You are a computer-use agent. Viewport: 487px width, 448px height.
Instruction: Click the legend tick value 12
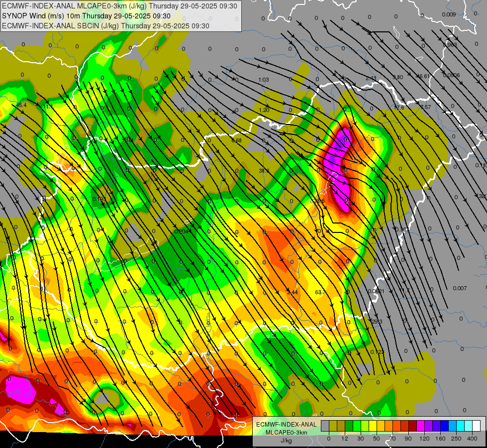345,439
